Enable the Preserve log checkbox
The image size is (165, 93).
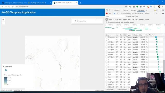tap(122, 13)
